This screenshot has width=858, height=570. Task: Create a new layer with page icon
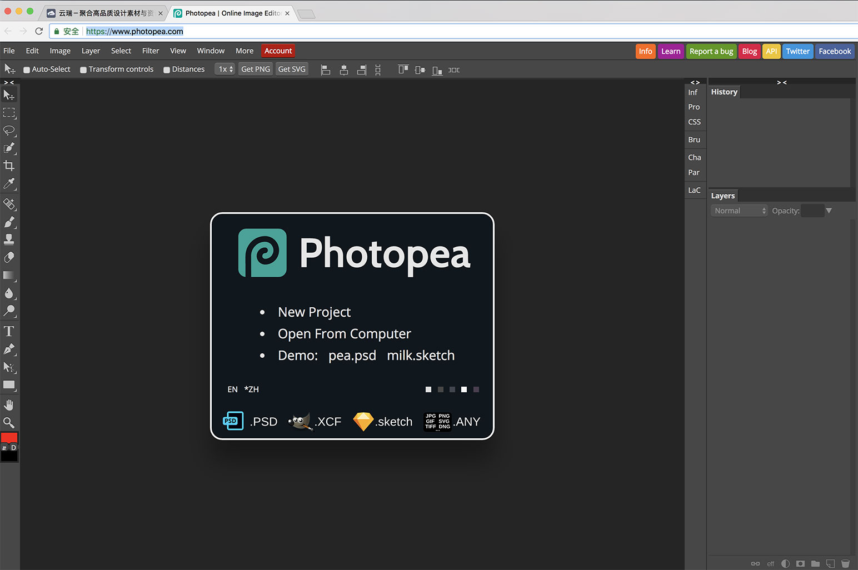point(830,563)
